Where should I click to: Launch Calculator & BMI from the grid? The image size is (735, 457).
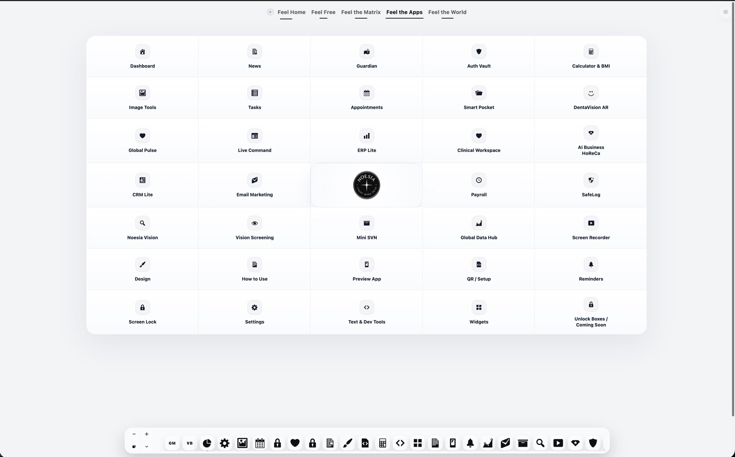point(591,57)
